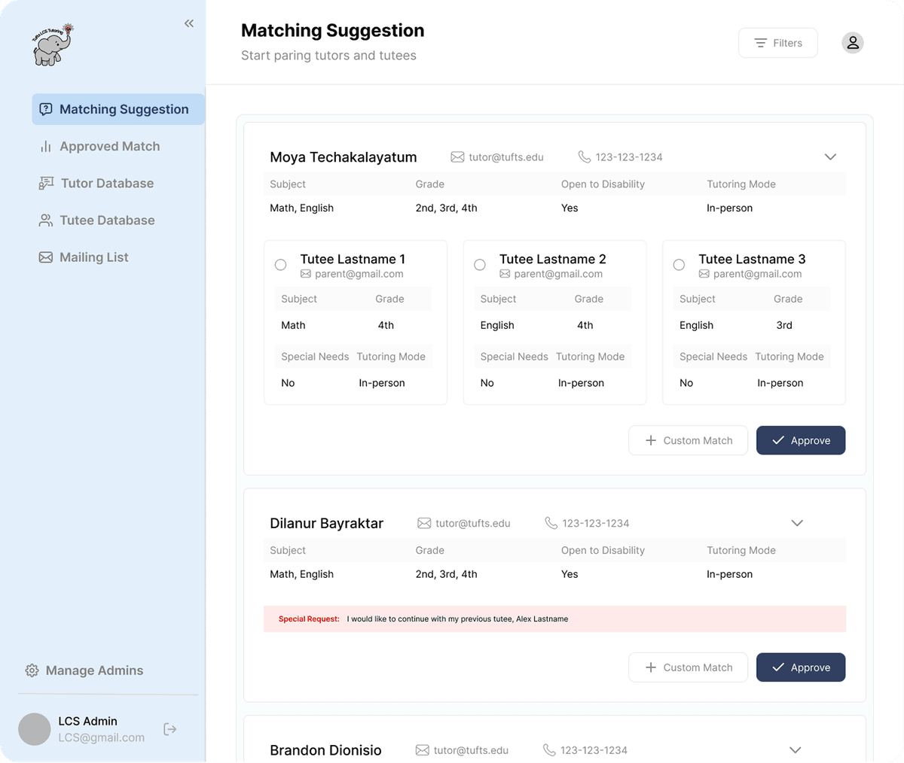Open the Mailing List page
The image size is (904, 763).
point(93,257)
